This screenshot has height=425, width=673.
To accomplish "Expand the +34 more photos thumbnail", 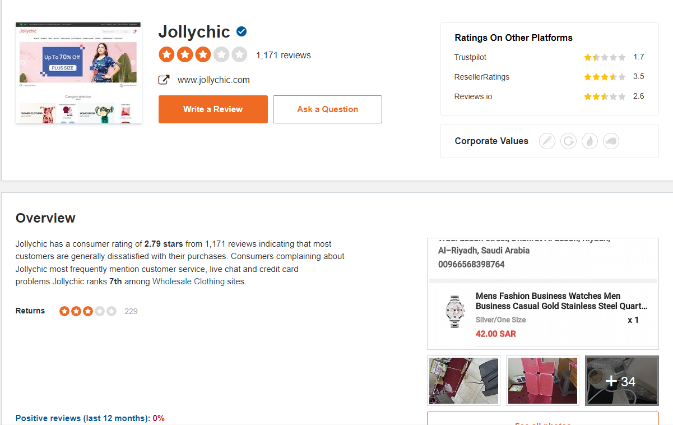I will tap(621, 381).
